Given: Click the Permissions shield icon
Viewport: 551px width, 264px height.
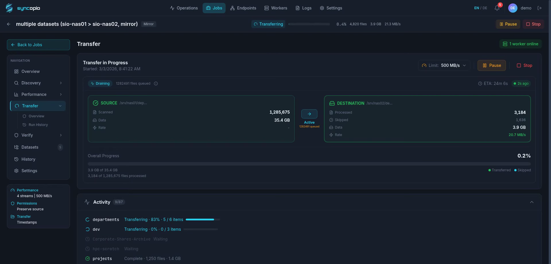Looking at the screenshot, I should pyautogui.click(x=13, y=203).
